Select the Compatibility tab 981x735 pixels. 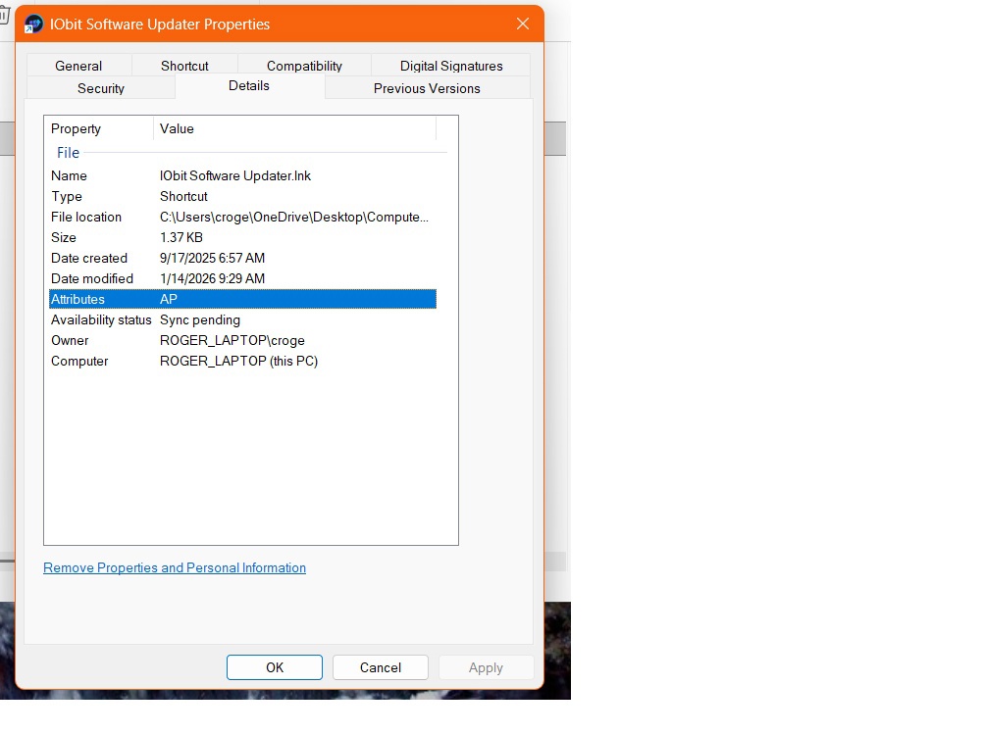coord(304,66)
